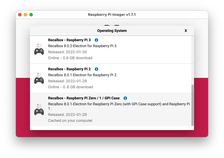Click the operating system list scrollbar thumb
224x158 pixels.
tap(193, 105)
